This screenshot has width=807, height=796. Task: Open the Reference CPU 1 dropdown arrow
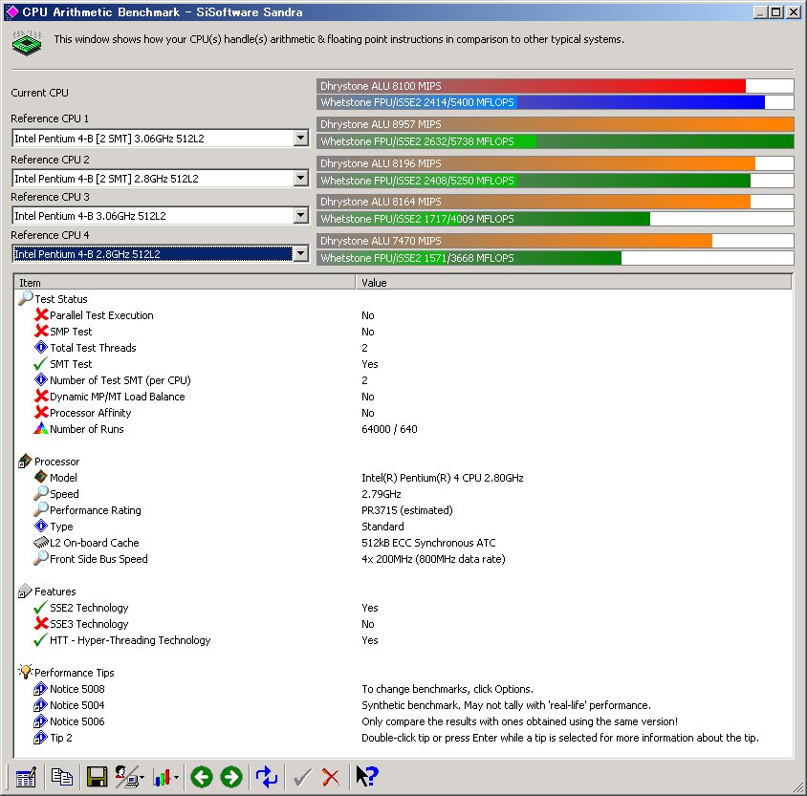pos(301,138)
